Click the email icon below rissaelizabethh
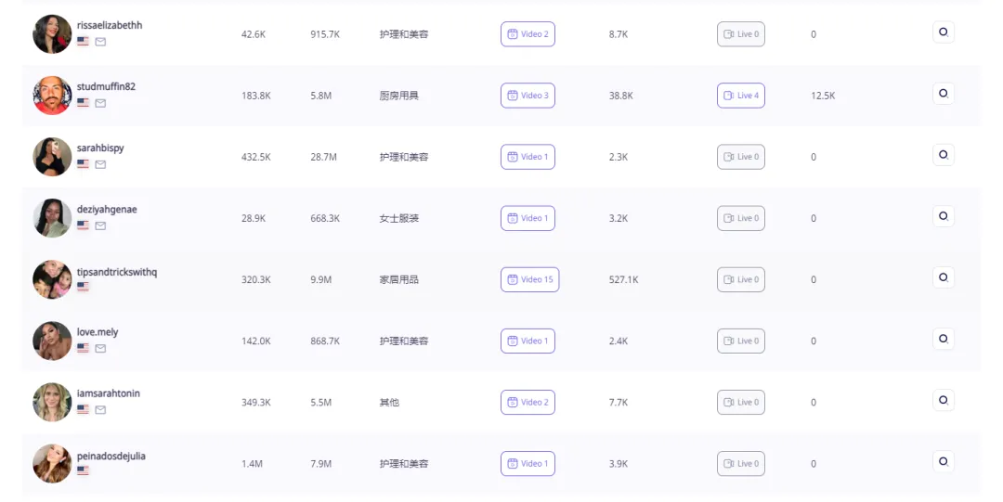 (100, 42)
